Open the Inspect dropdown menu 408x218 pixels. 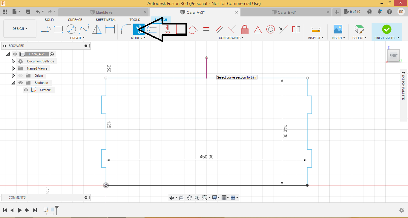click(x=316, y=38)
